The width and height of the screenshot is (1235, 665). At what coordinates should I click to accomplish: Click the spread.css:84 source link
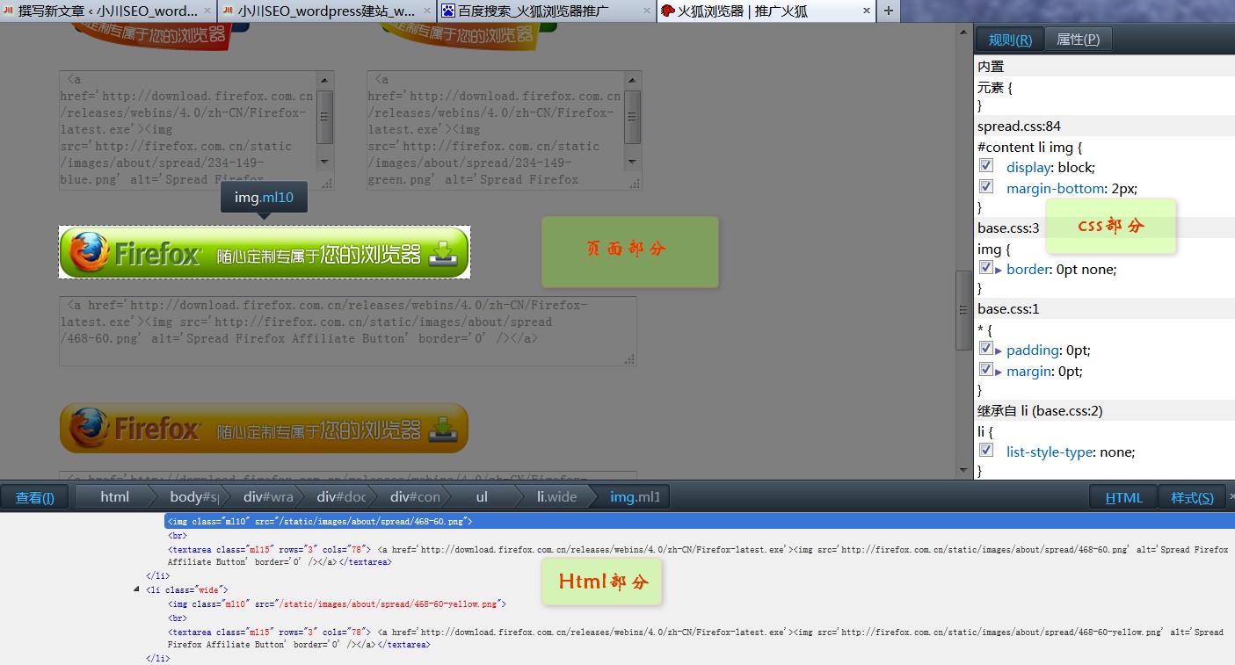pos(1019,126)
